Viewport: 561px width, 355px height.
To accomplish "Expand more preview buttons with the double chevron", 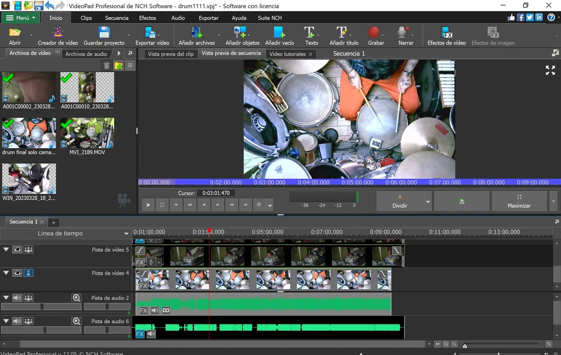I will (x=553, y=201).
